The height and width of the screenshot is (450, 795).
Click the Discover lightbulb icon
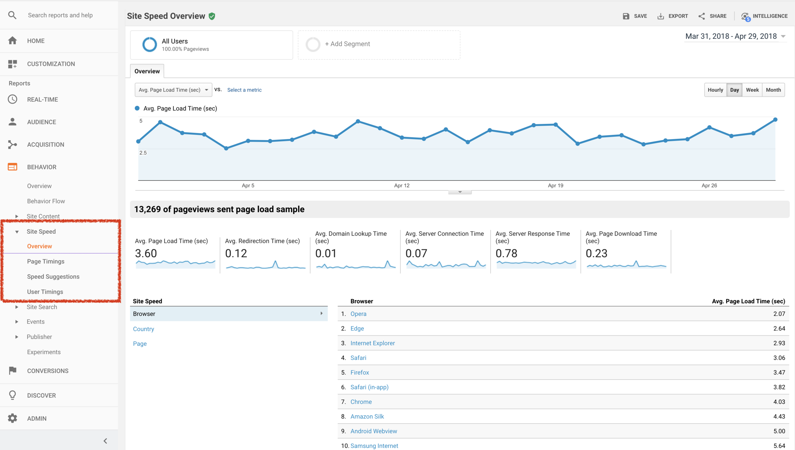tap(12, 395)
